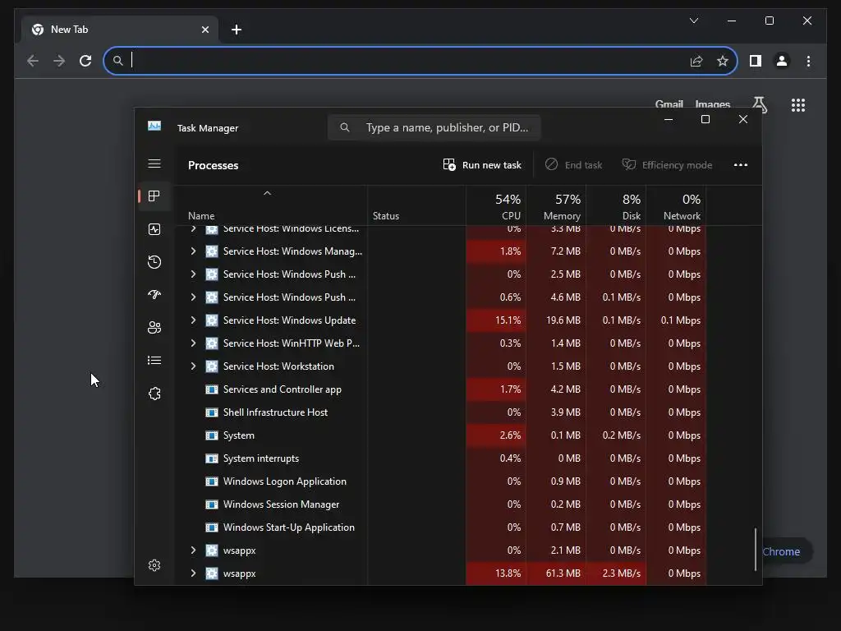
Task: Open Chrome side panel
Action: pyautogui.click(x=756, y=61)
